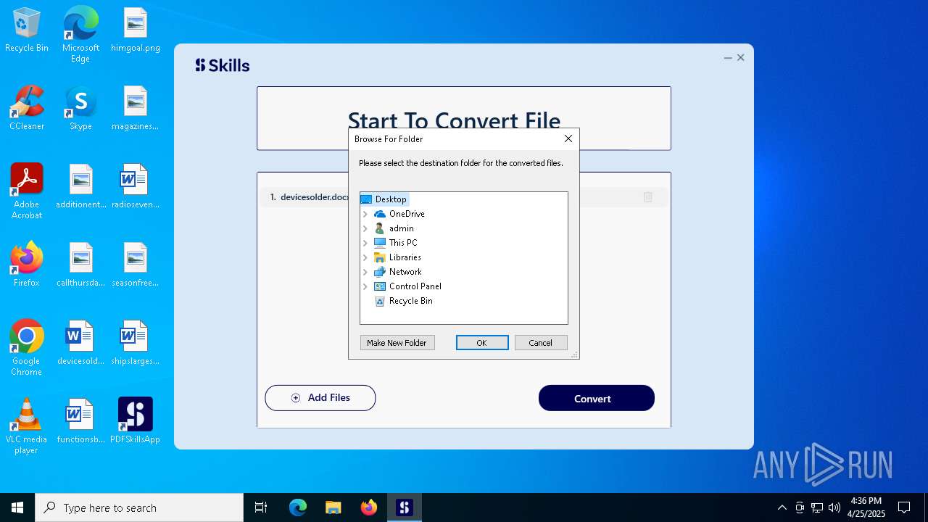
Task: Select Recycle Bin in the folder tree
Action: click(x=410, y=301)
